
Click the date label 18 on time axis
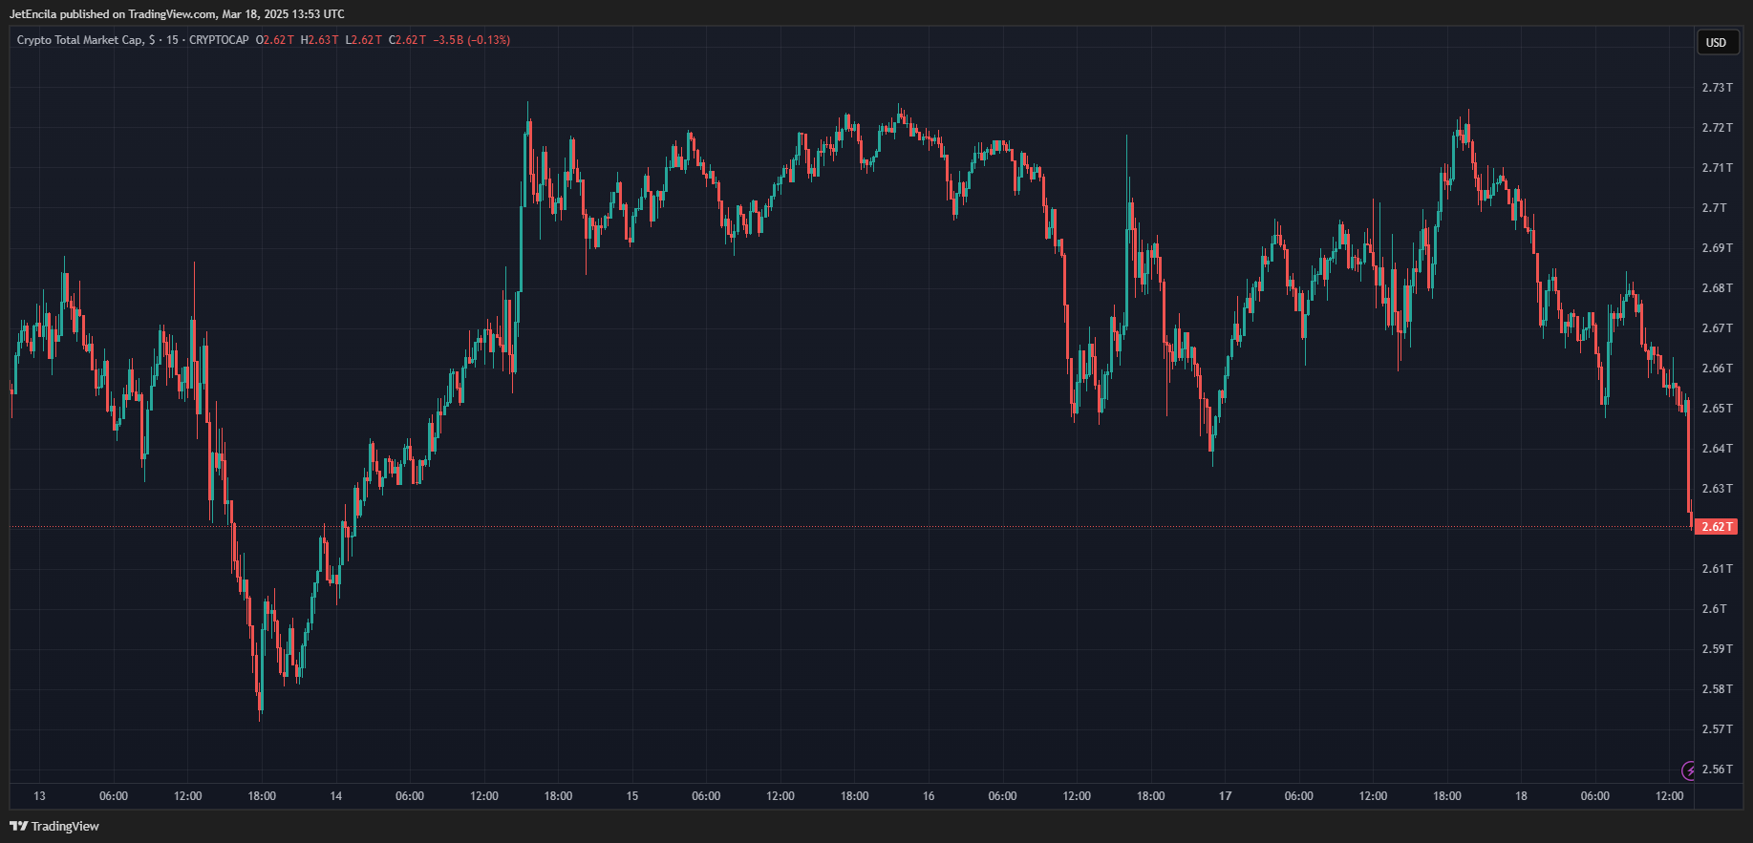point(1521,796)
